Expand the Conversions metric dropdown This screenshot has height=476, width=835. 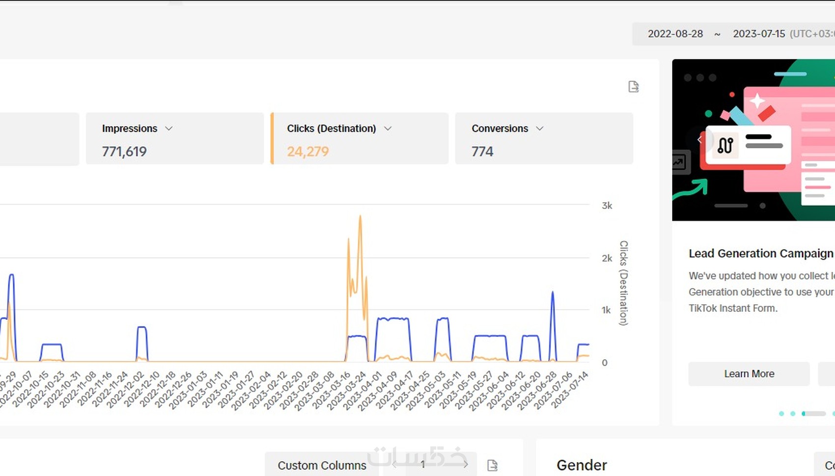click(539, 129)
